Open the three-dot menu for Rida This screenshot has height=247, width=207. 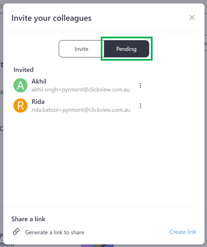tap(140, 106)
